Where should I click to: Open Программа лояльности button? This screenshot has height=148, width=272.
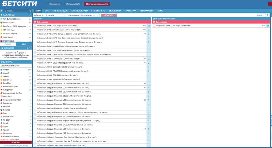(97, 4)
